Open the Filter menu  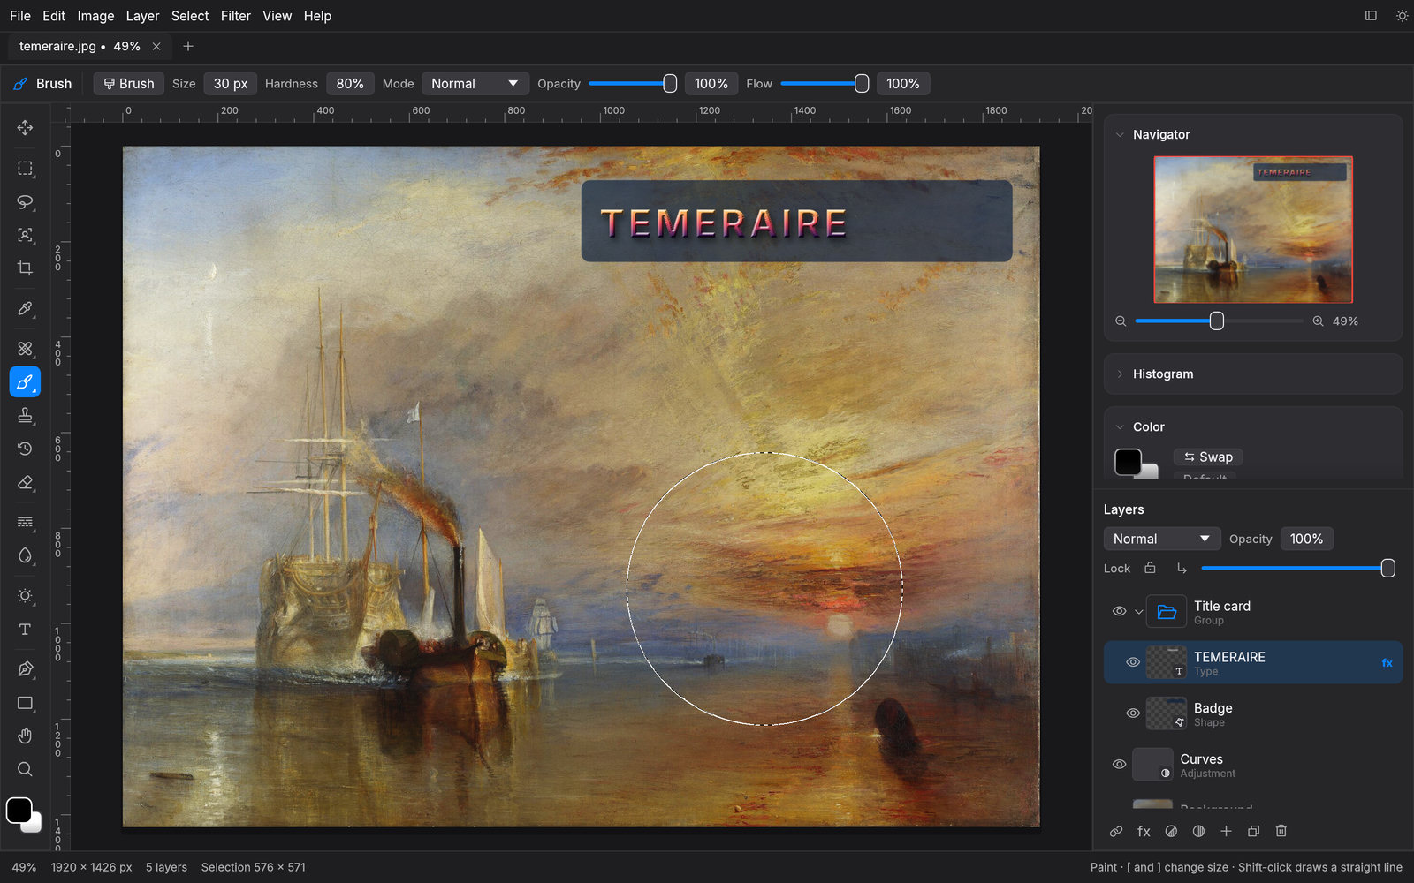pos(236,16)
